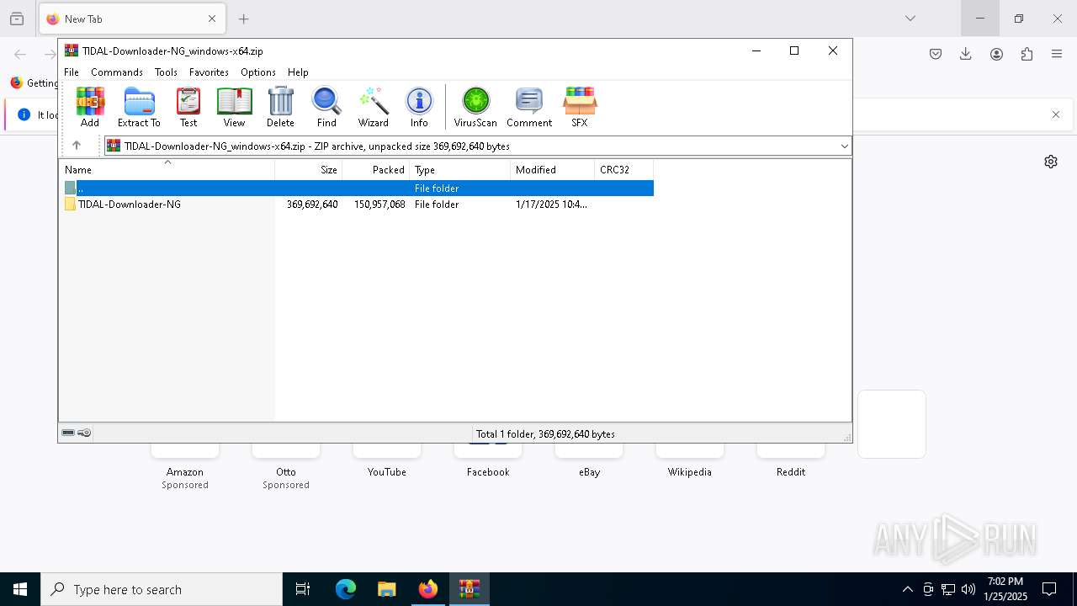Select the parent '..' folder row
The width and height of the screenshot is (1077, 606).
coord(357,189)
